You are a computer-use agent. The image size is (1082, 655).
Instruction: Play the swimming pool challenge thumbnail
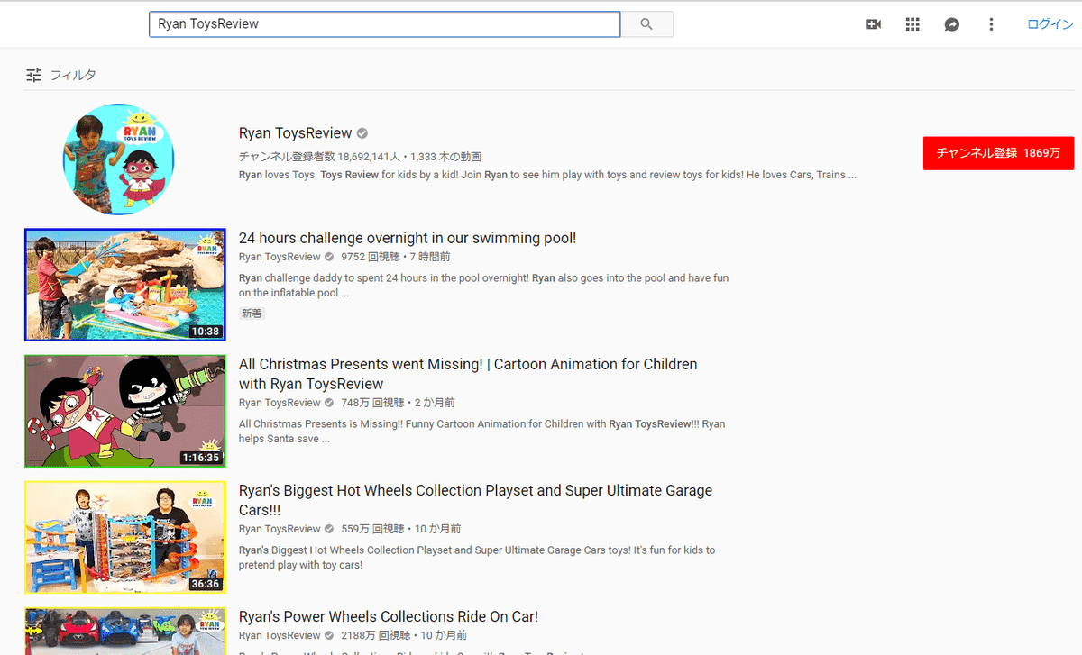click(x=125, y=285)
